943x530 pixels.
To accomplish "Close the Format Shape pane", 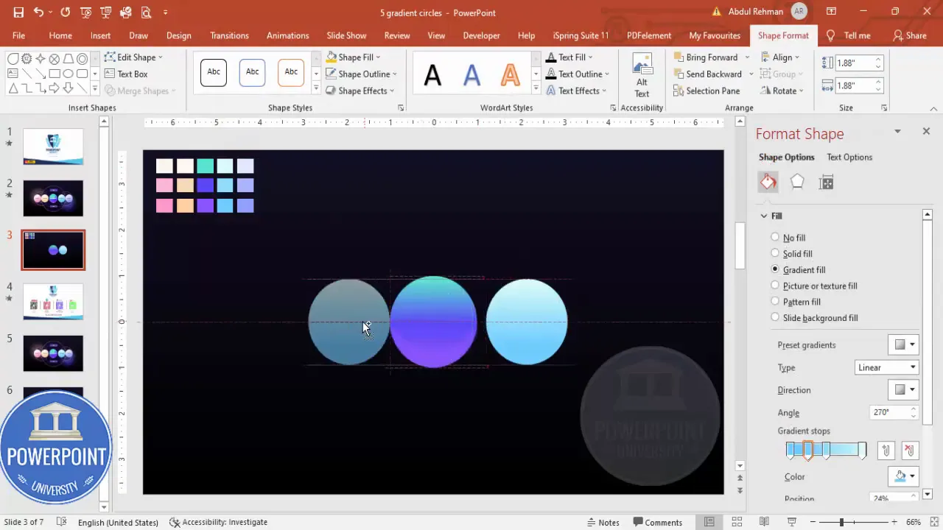I will point(926,131).
